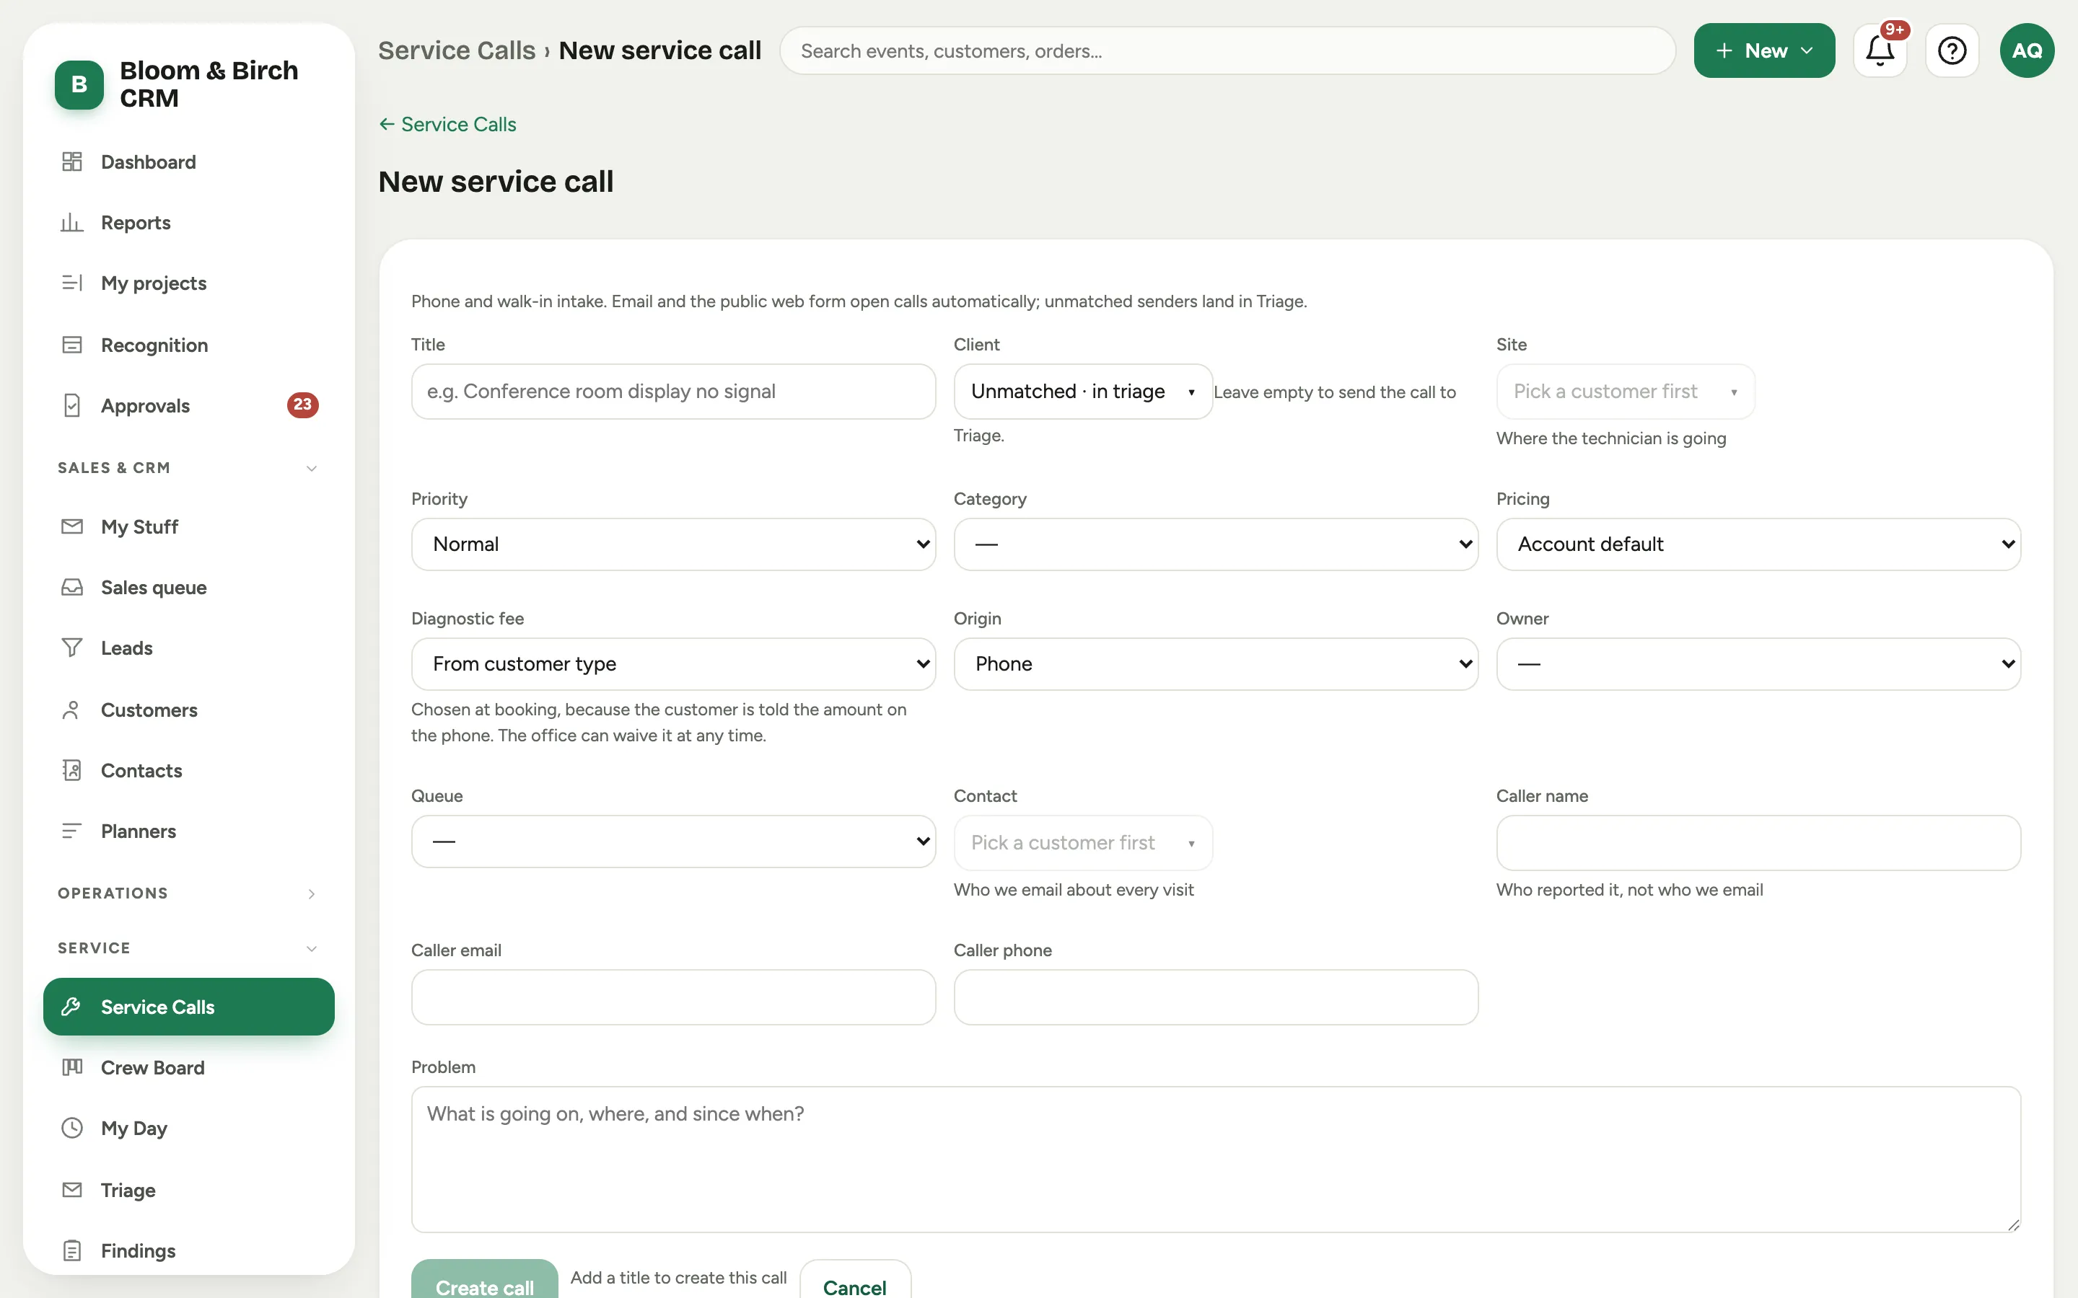The height and width of the screenshot is (1298, 2078).
Task: Open Client selector showing Unmatched in triage
Action: click(x=1083, y=392)
